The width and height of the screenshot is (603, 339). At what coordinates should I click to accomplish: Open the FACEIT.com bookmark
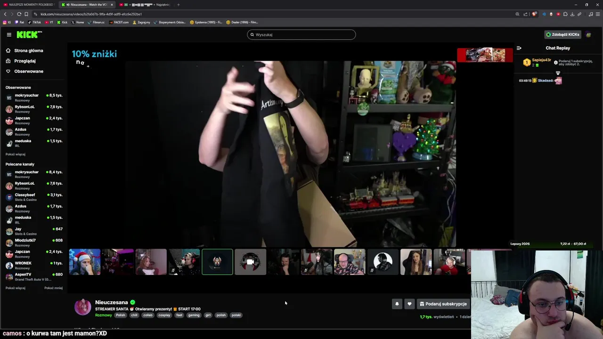pos(119,22)
